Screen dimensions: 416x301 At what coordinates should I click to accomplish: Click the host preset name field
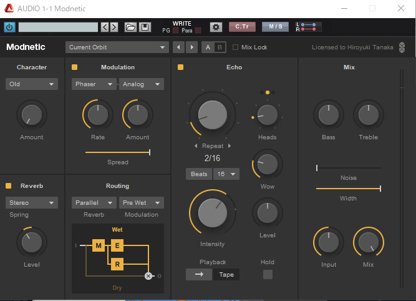point(58,27)
